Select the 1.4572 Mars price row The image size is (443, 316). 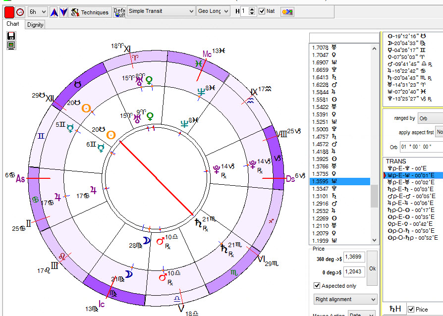340,144
